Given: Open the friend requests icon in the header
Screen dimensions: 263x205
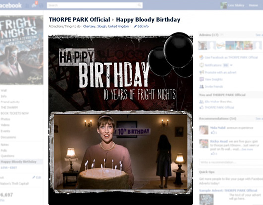Looking at the screenshot, I should [x=27, y=5].
